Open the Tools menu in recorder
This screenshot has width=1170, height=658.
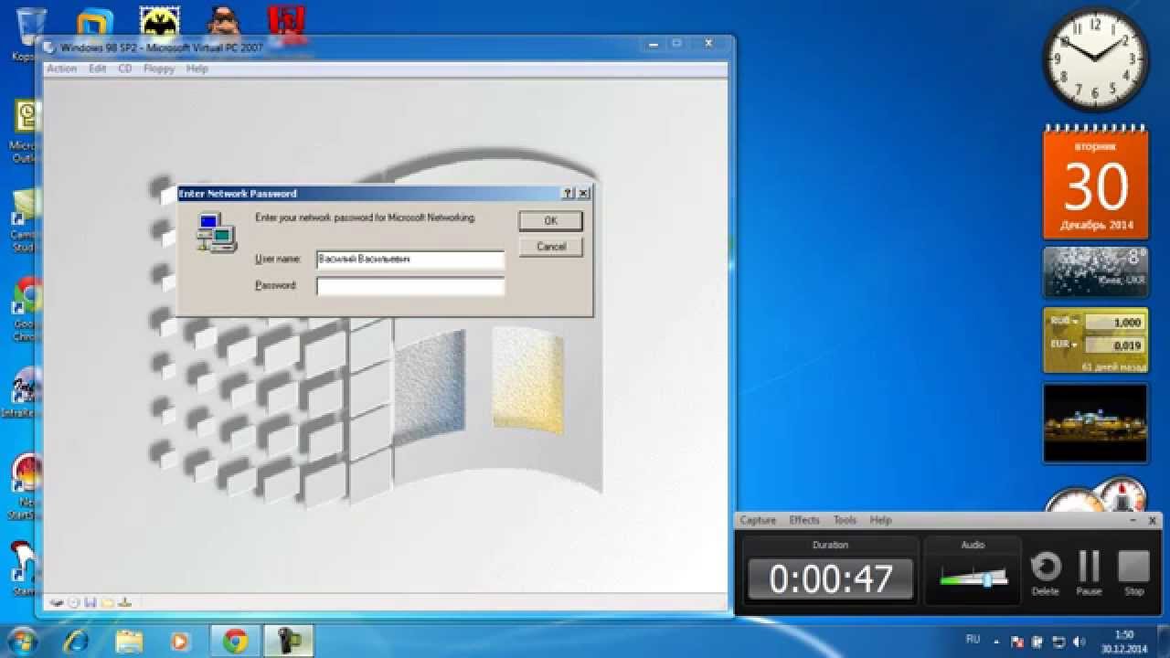(x=845, y=520)
